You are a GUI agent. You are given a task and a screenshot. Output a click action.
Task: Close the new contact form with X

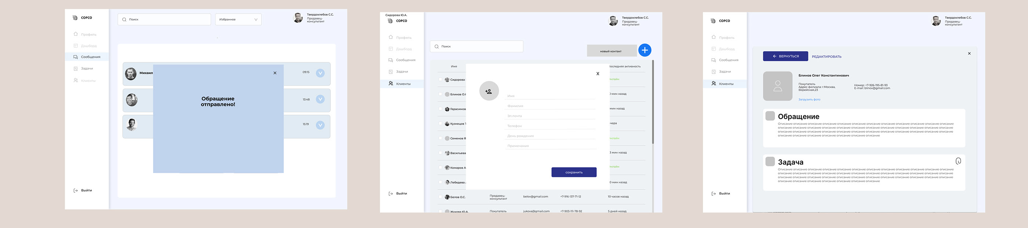coord(597,74)
